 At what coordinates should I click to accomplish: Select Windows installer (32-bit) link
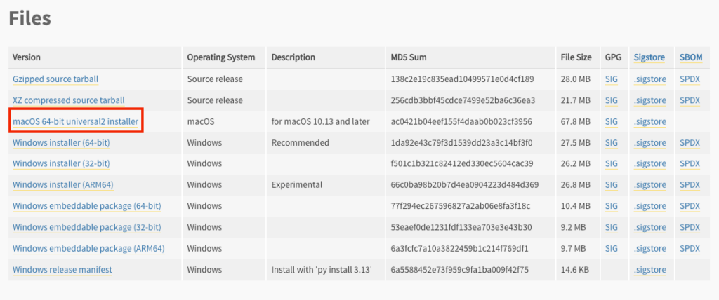tap(61, 164)
